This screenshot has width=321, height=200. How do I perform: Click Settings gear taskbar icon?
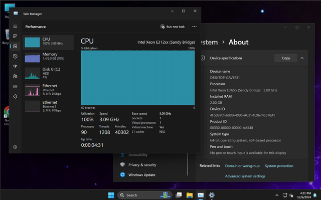212,195
